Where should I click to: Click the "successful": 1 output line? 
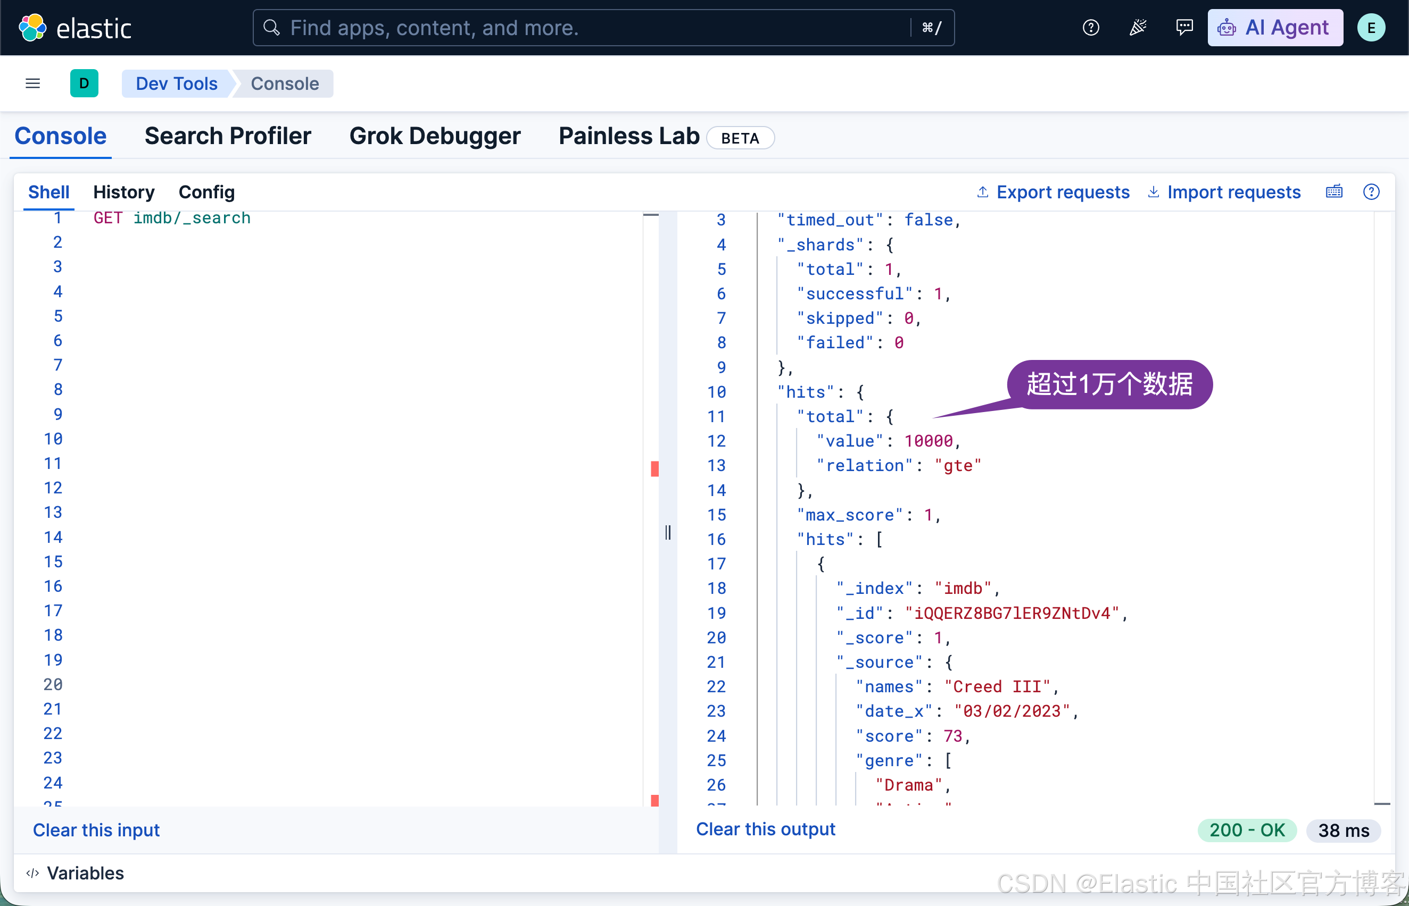pyautogui.click(x=874, y=293)
